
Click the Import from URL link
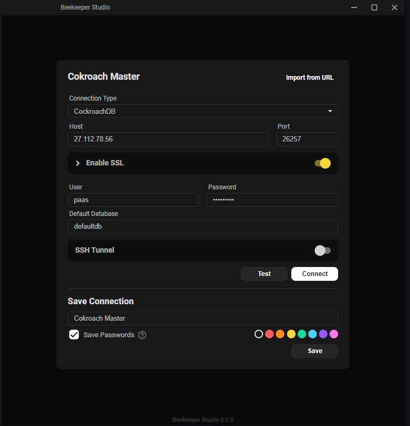point(309,78)
